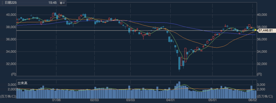Select the 02/03 date label on axis
Screen dimensions: 276x103
pyautogui.click(x=95, y=100)
